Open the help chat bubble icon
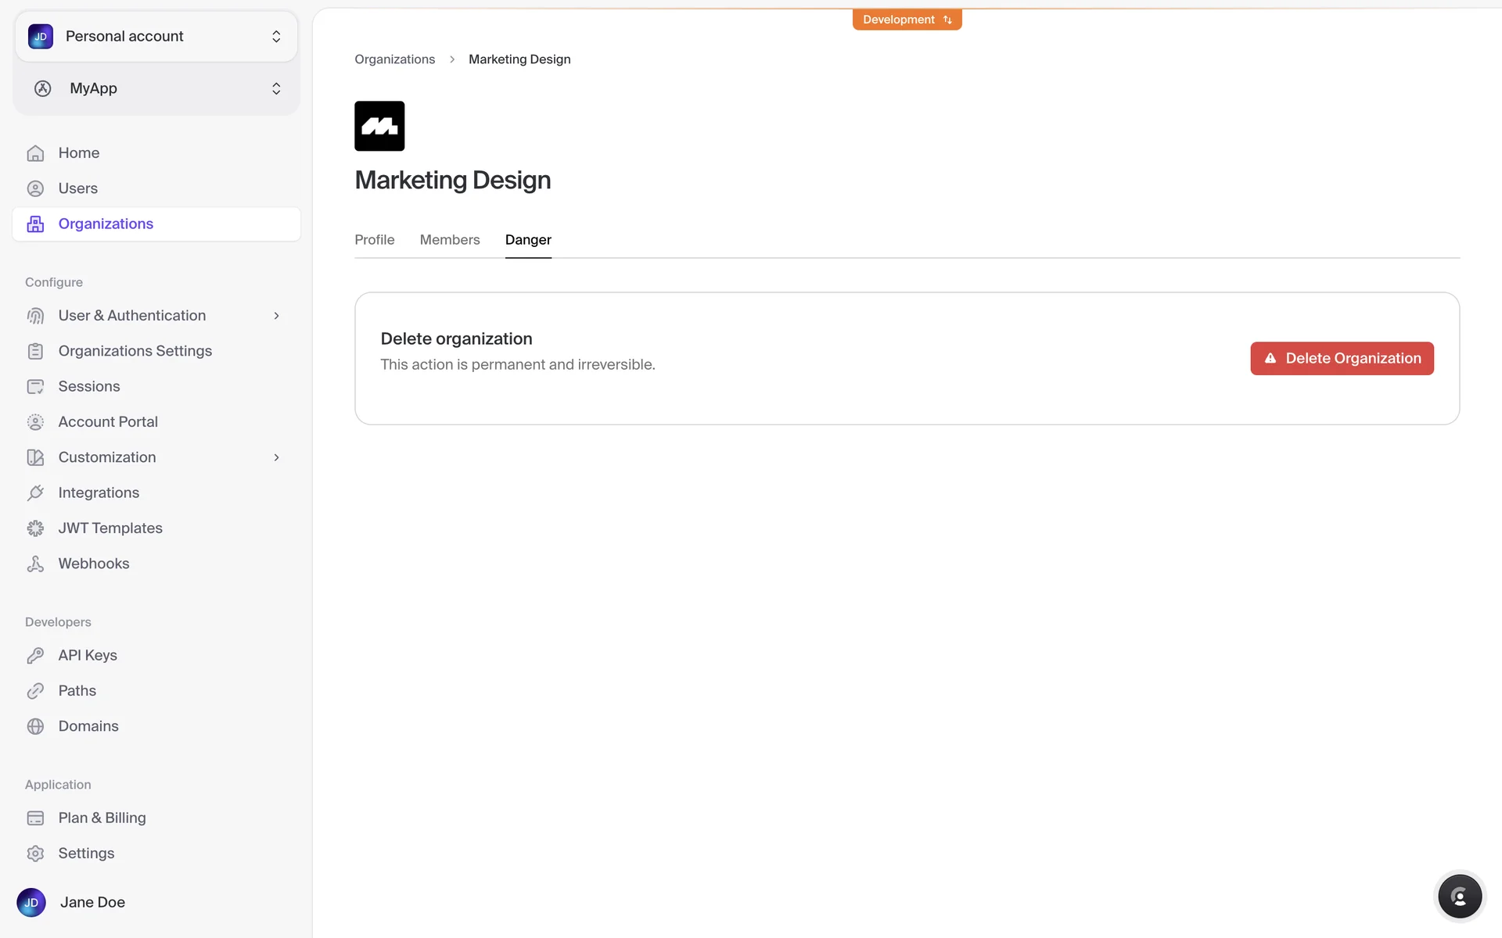1502x938 pixels. click(x=1459, y=897)
